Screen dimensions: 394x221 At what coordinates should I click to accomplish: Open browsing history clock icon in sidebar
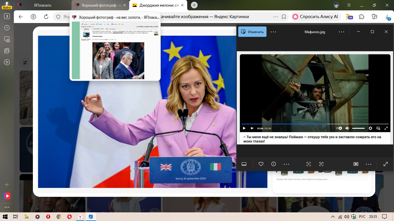[7, 28]
